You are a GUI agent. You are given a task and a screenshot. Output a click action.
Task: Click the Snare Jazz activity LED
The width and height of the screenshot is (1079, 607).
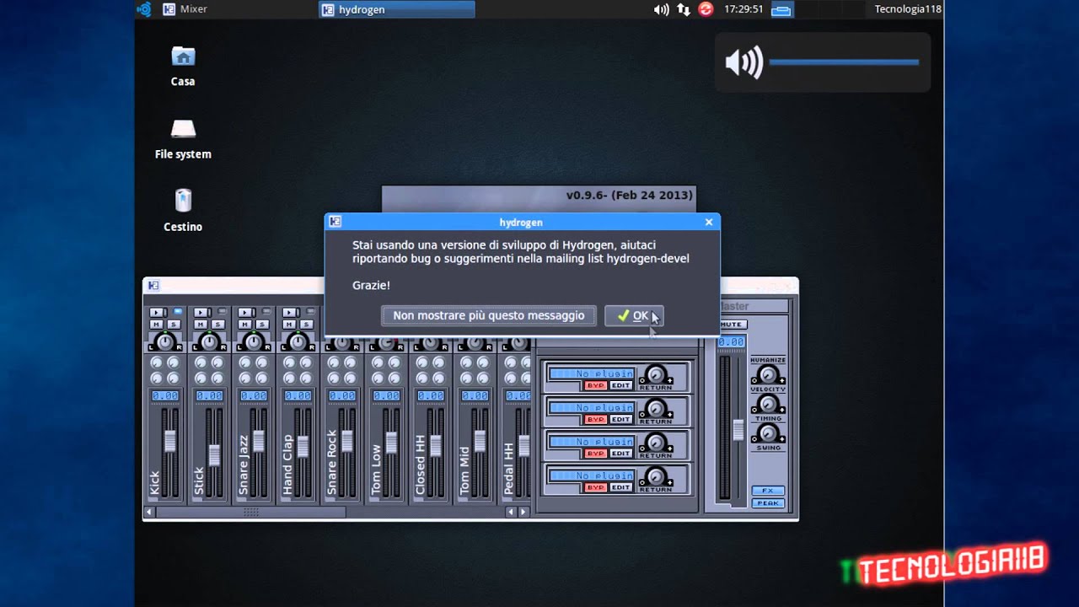pyautogui.click(x=266, y=311)
